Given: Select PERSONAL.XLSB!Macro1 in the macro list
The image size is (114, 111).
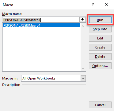Looking at the screenshot, I should click(x=41, y=25).
